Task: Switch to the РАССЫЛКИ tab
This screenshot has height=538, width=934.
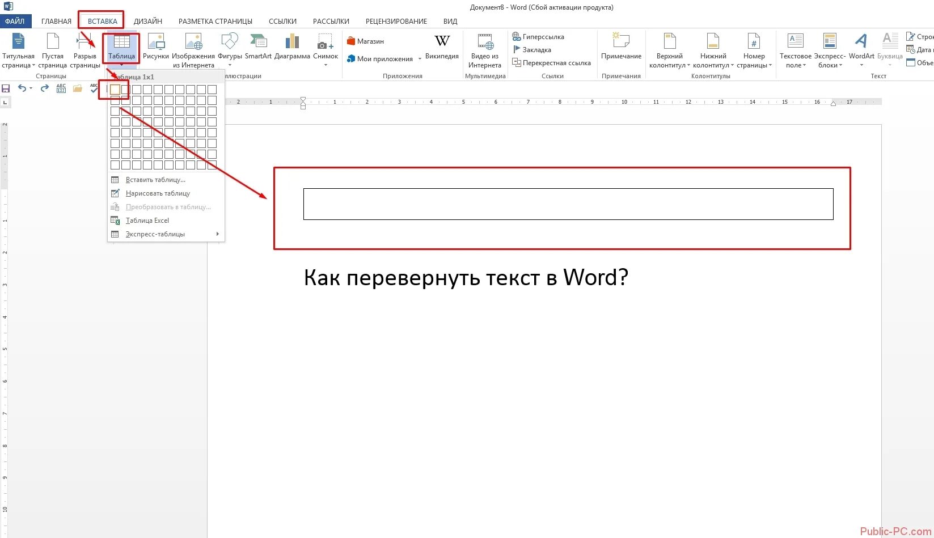Action: (331, 21)
